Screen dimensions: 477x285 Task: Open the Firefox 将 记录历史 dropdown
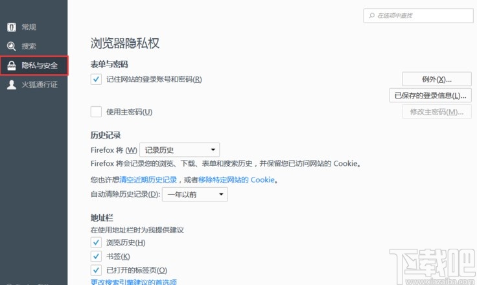coord(180,150)
